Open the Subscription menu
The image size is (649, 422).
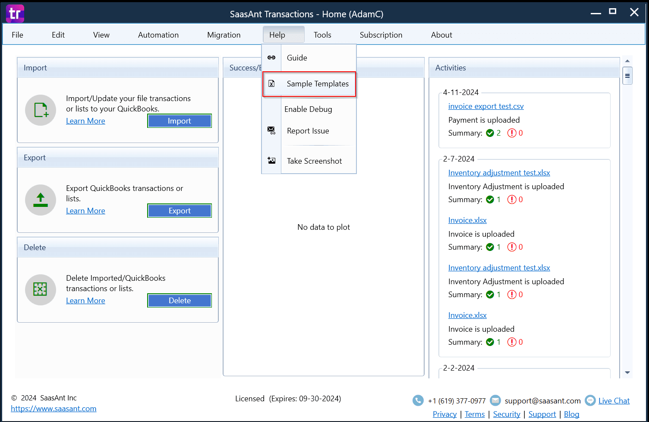click(381, 35)
